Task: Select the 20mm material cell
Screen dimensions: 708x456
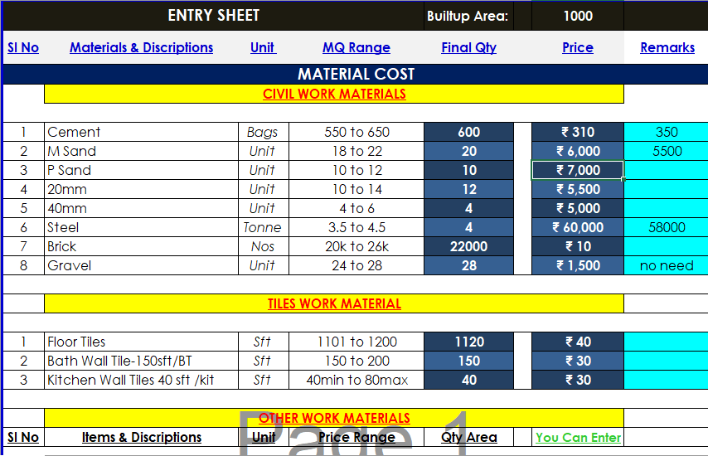Action: click(141, 189)
